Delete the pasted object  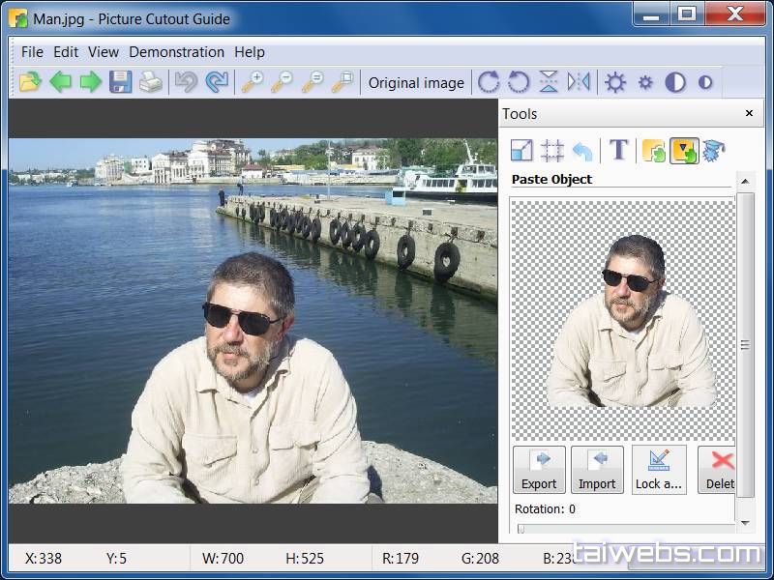point(718,470)
